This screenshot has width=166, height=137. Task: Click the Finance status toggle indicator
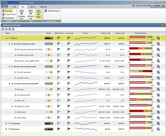coord(49,38)
